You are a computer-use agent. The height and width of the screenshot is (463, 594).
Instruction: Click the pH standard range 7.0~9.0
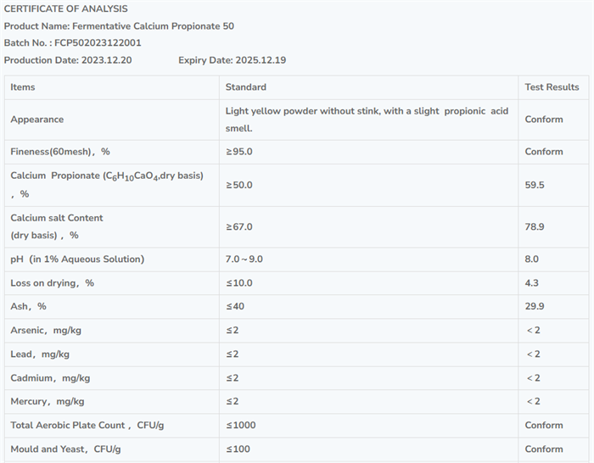[x=244, y=259]
